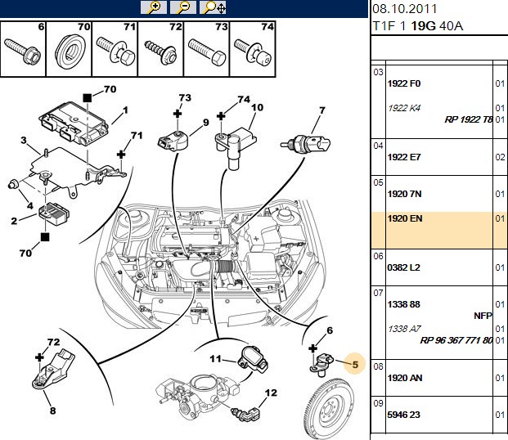Click part number 1338 88

[x=403, y=304]
